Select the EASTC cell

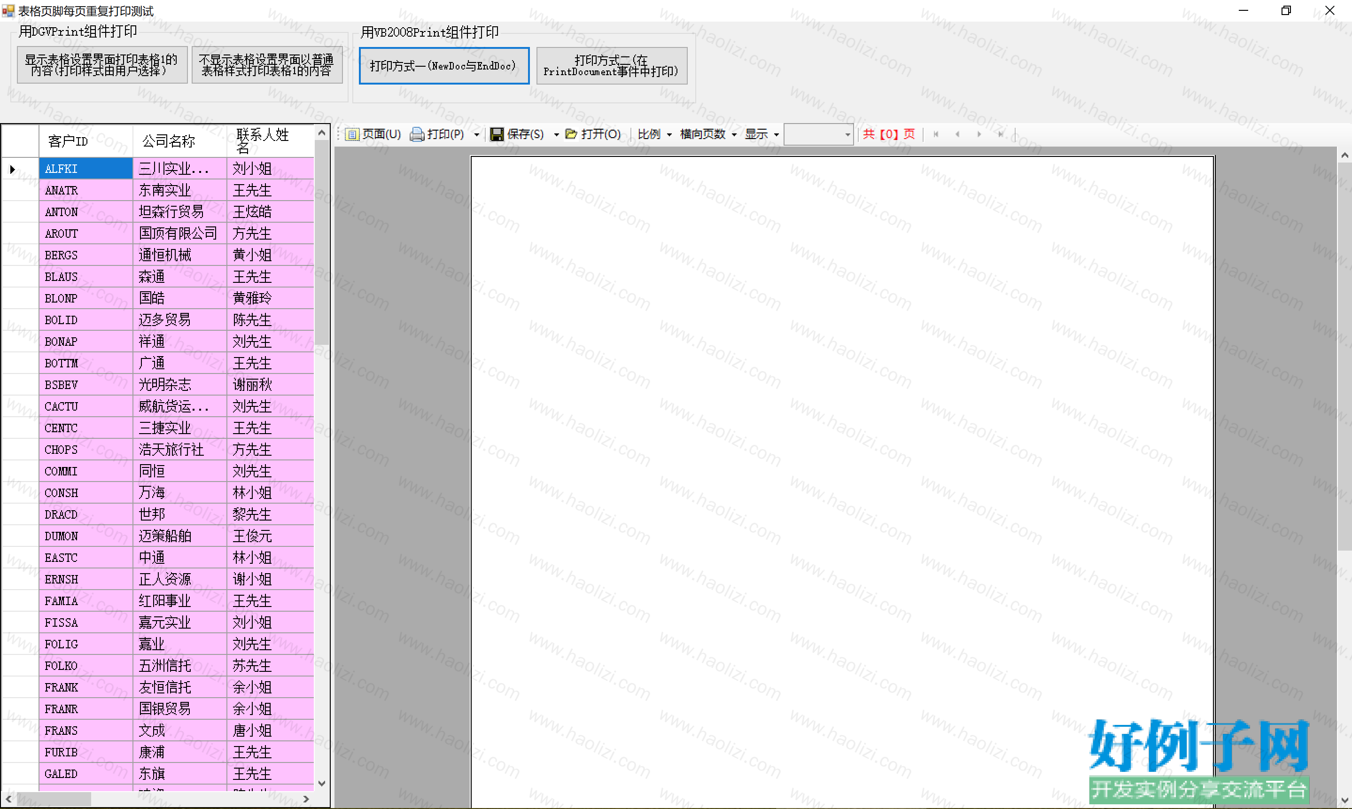point(86,558)
